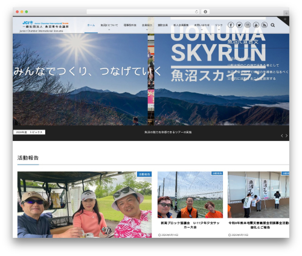Viewport: 302px width, 256px height.
Task: Click the トピックス ticker label
Action: coord(29,133)
